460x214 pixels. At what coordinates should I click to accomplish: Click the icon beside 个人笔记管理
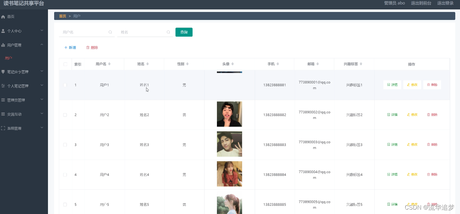[x=3, y=86]
